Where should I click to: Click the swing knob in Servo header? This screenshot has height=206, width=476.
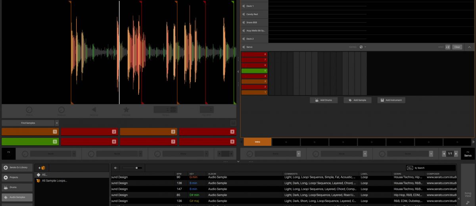pyautogui.click(x=361, y=47)
